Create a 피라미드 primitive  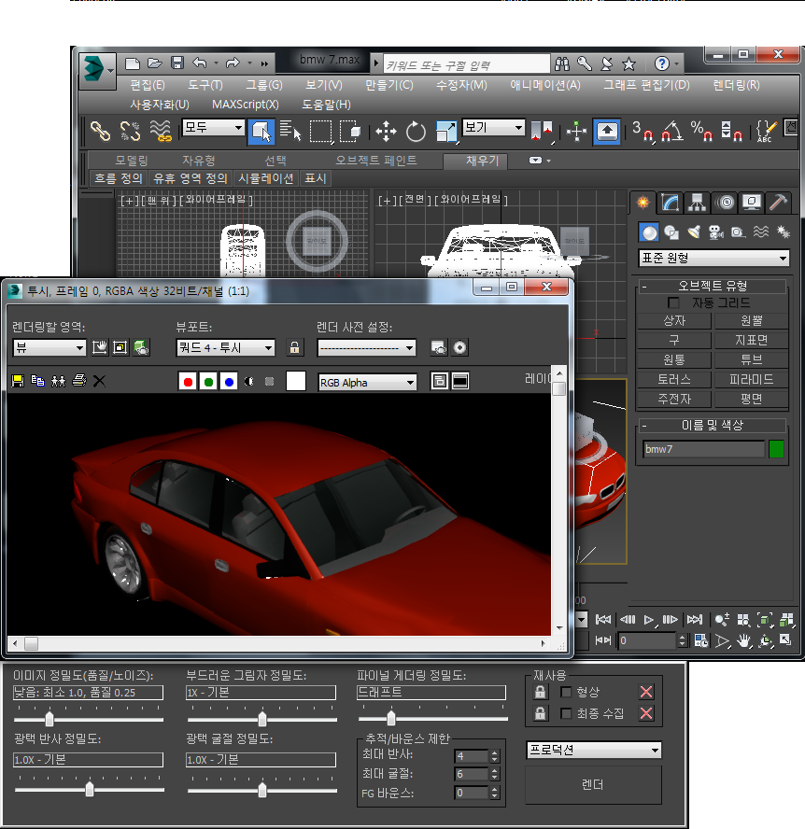click(751, 379)
